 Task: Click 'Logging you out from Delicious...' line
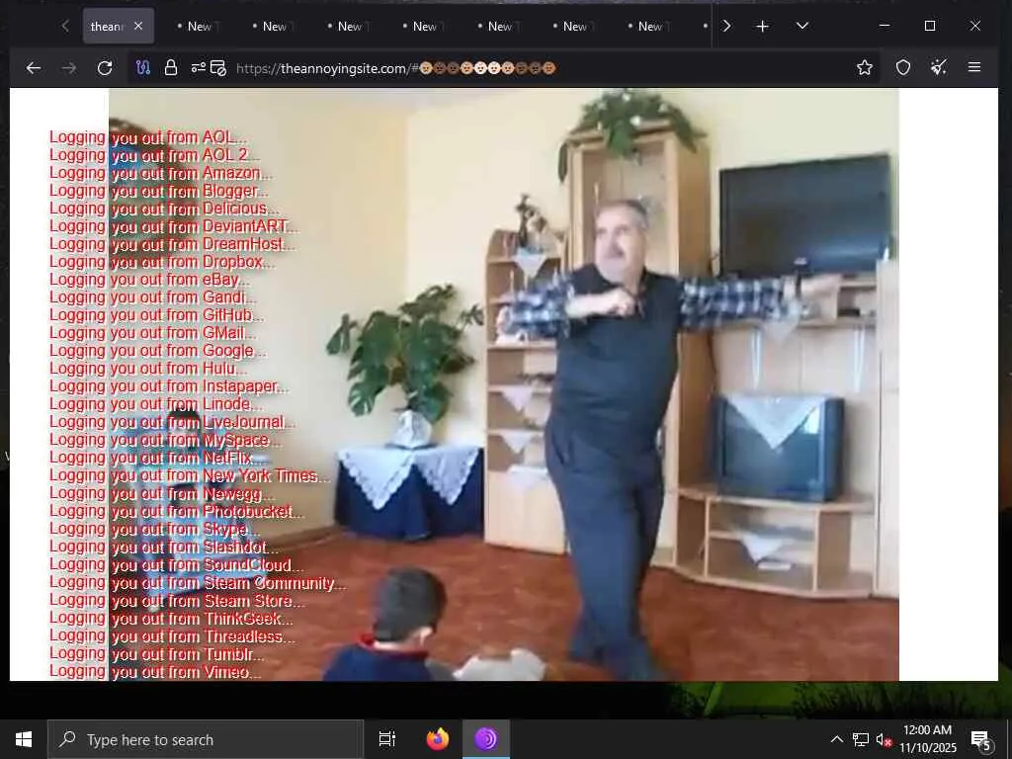click(165, 209)
